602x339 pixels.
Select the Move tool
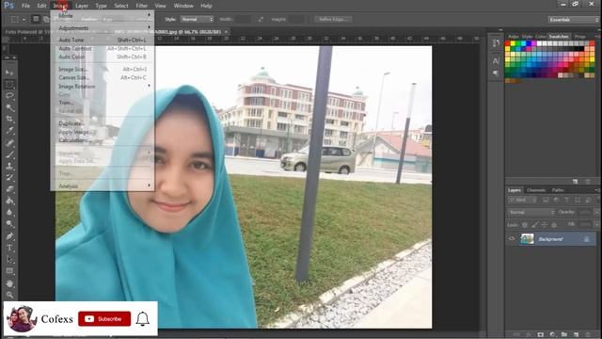(9, 73)
